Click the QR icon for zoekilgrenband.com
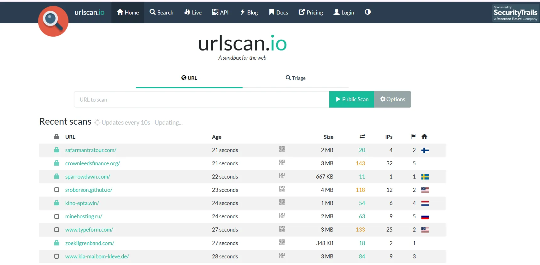The width and height of the screenshot is (540, 265). coord(282,242)
